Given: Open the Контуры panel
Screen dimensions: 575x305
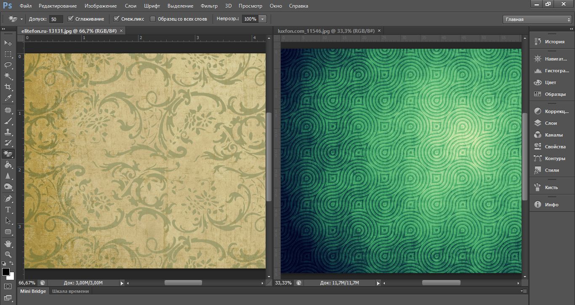Looking at the screenshot, I should (550, 158).
